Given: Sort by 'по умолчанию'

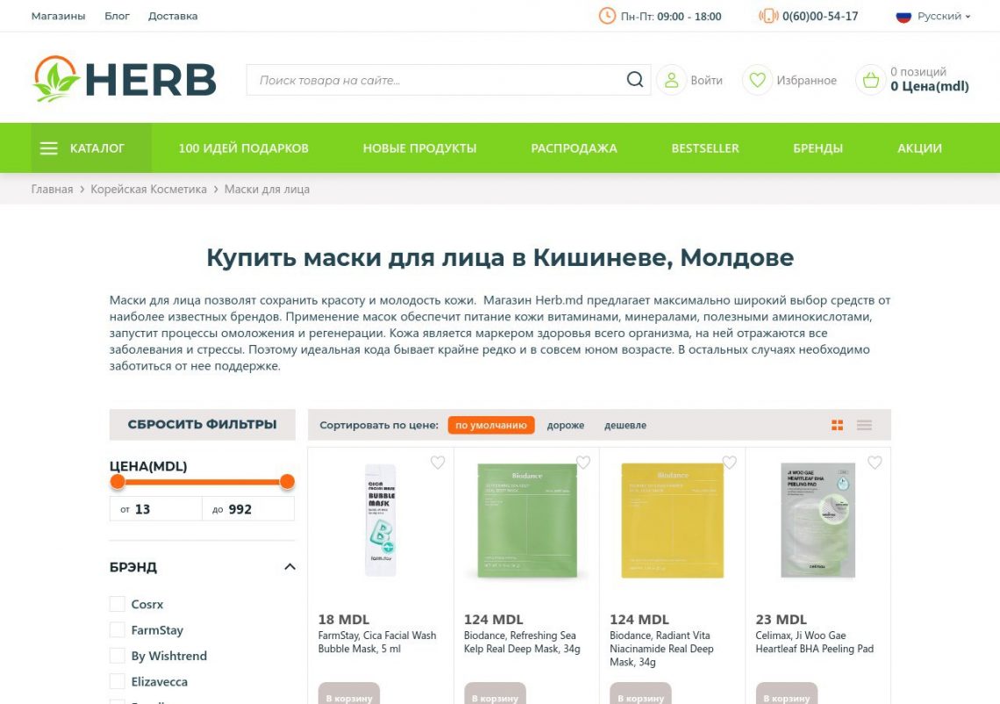Looking at the screenshot, I should [491, 425].
